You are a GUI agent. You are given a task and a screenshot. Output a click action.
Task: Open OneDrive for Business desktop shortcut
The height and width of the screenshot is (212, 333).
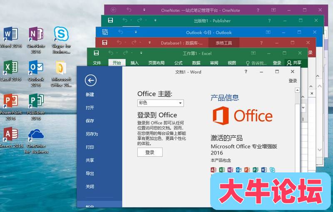tap(36, 141)
